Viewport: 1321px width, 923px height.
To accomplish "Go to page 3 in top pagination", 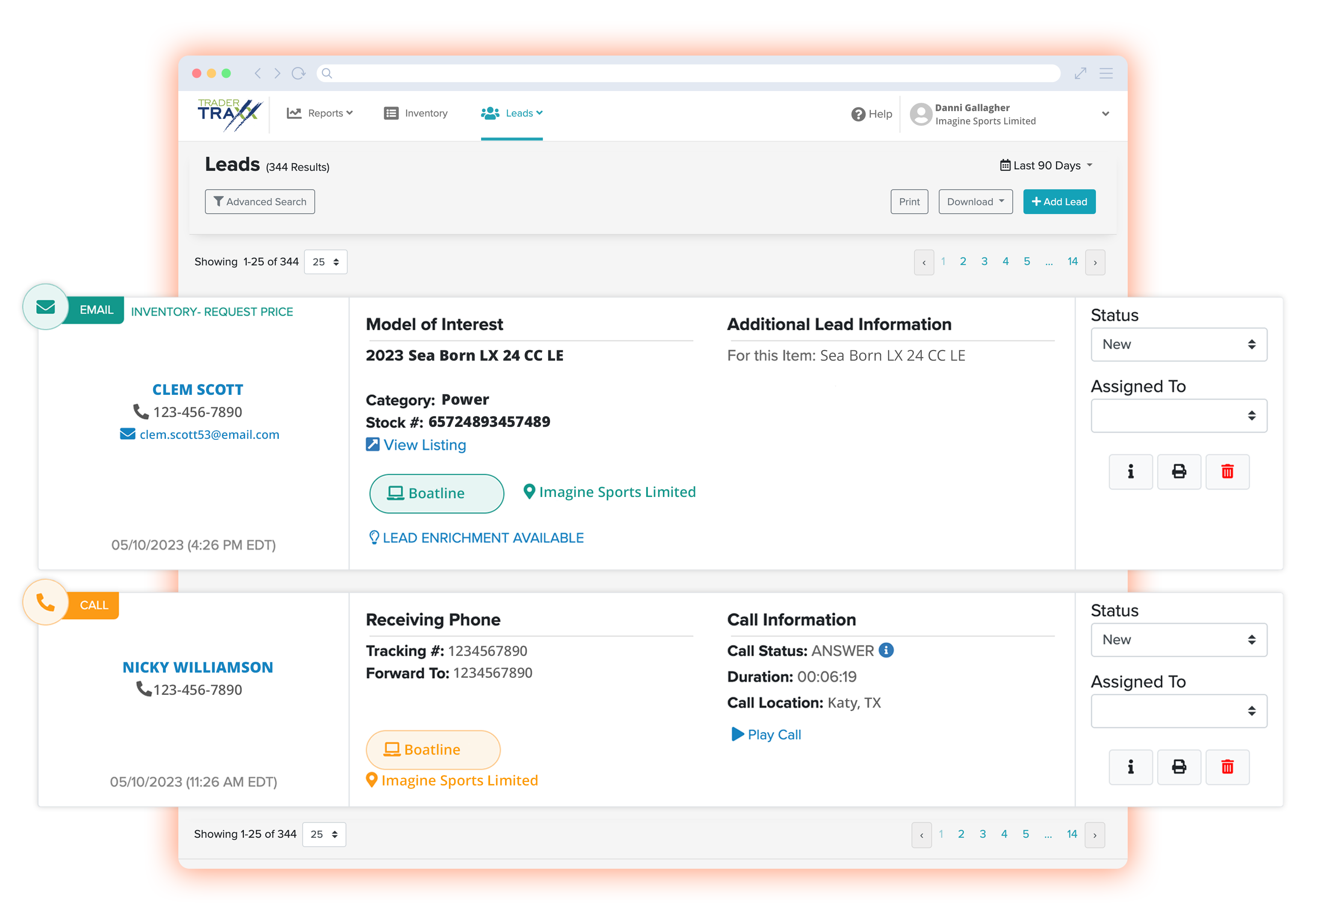I will [984, 262].
